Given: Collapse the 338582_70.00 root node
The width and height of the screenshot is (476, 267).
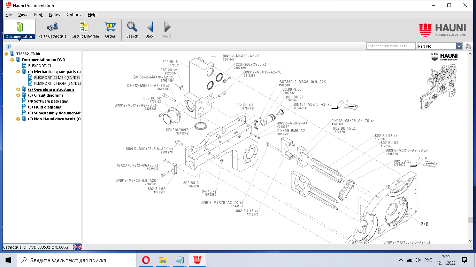Looking at the screenshot, I should (x=7, y=54).
